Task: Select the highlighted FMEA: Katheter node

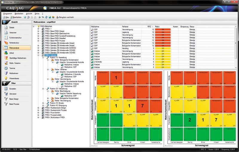Action: pos(51,55)
